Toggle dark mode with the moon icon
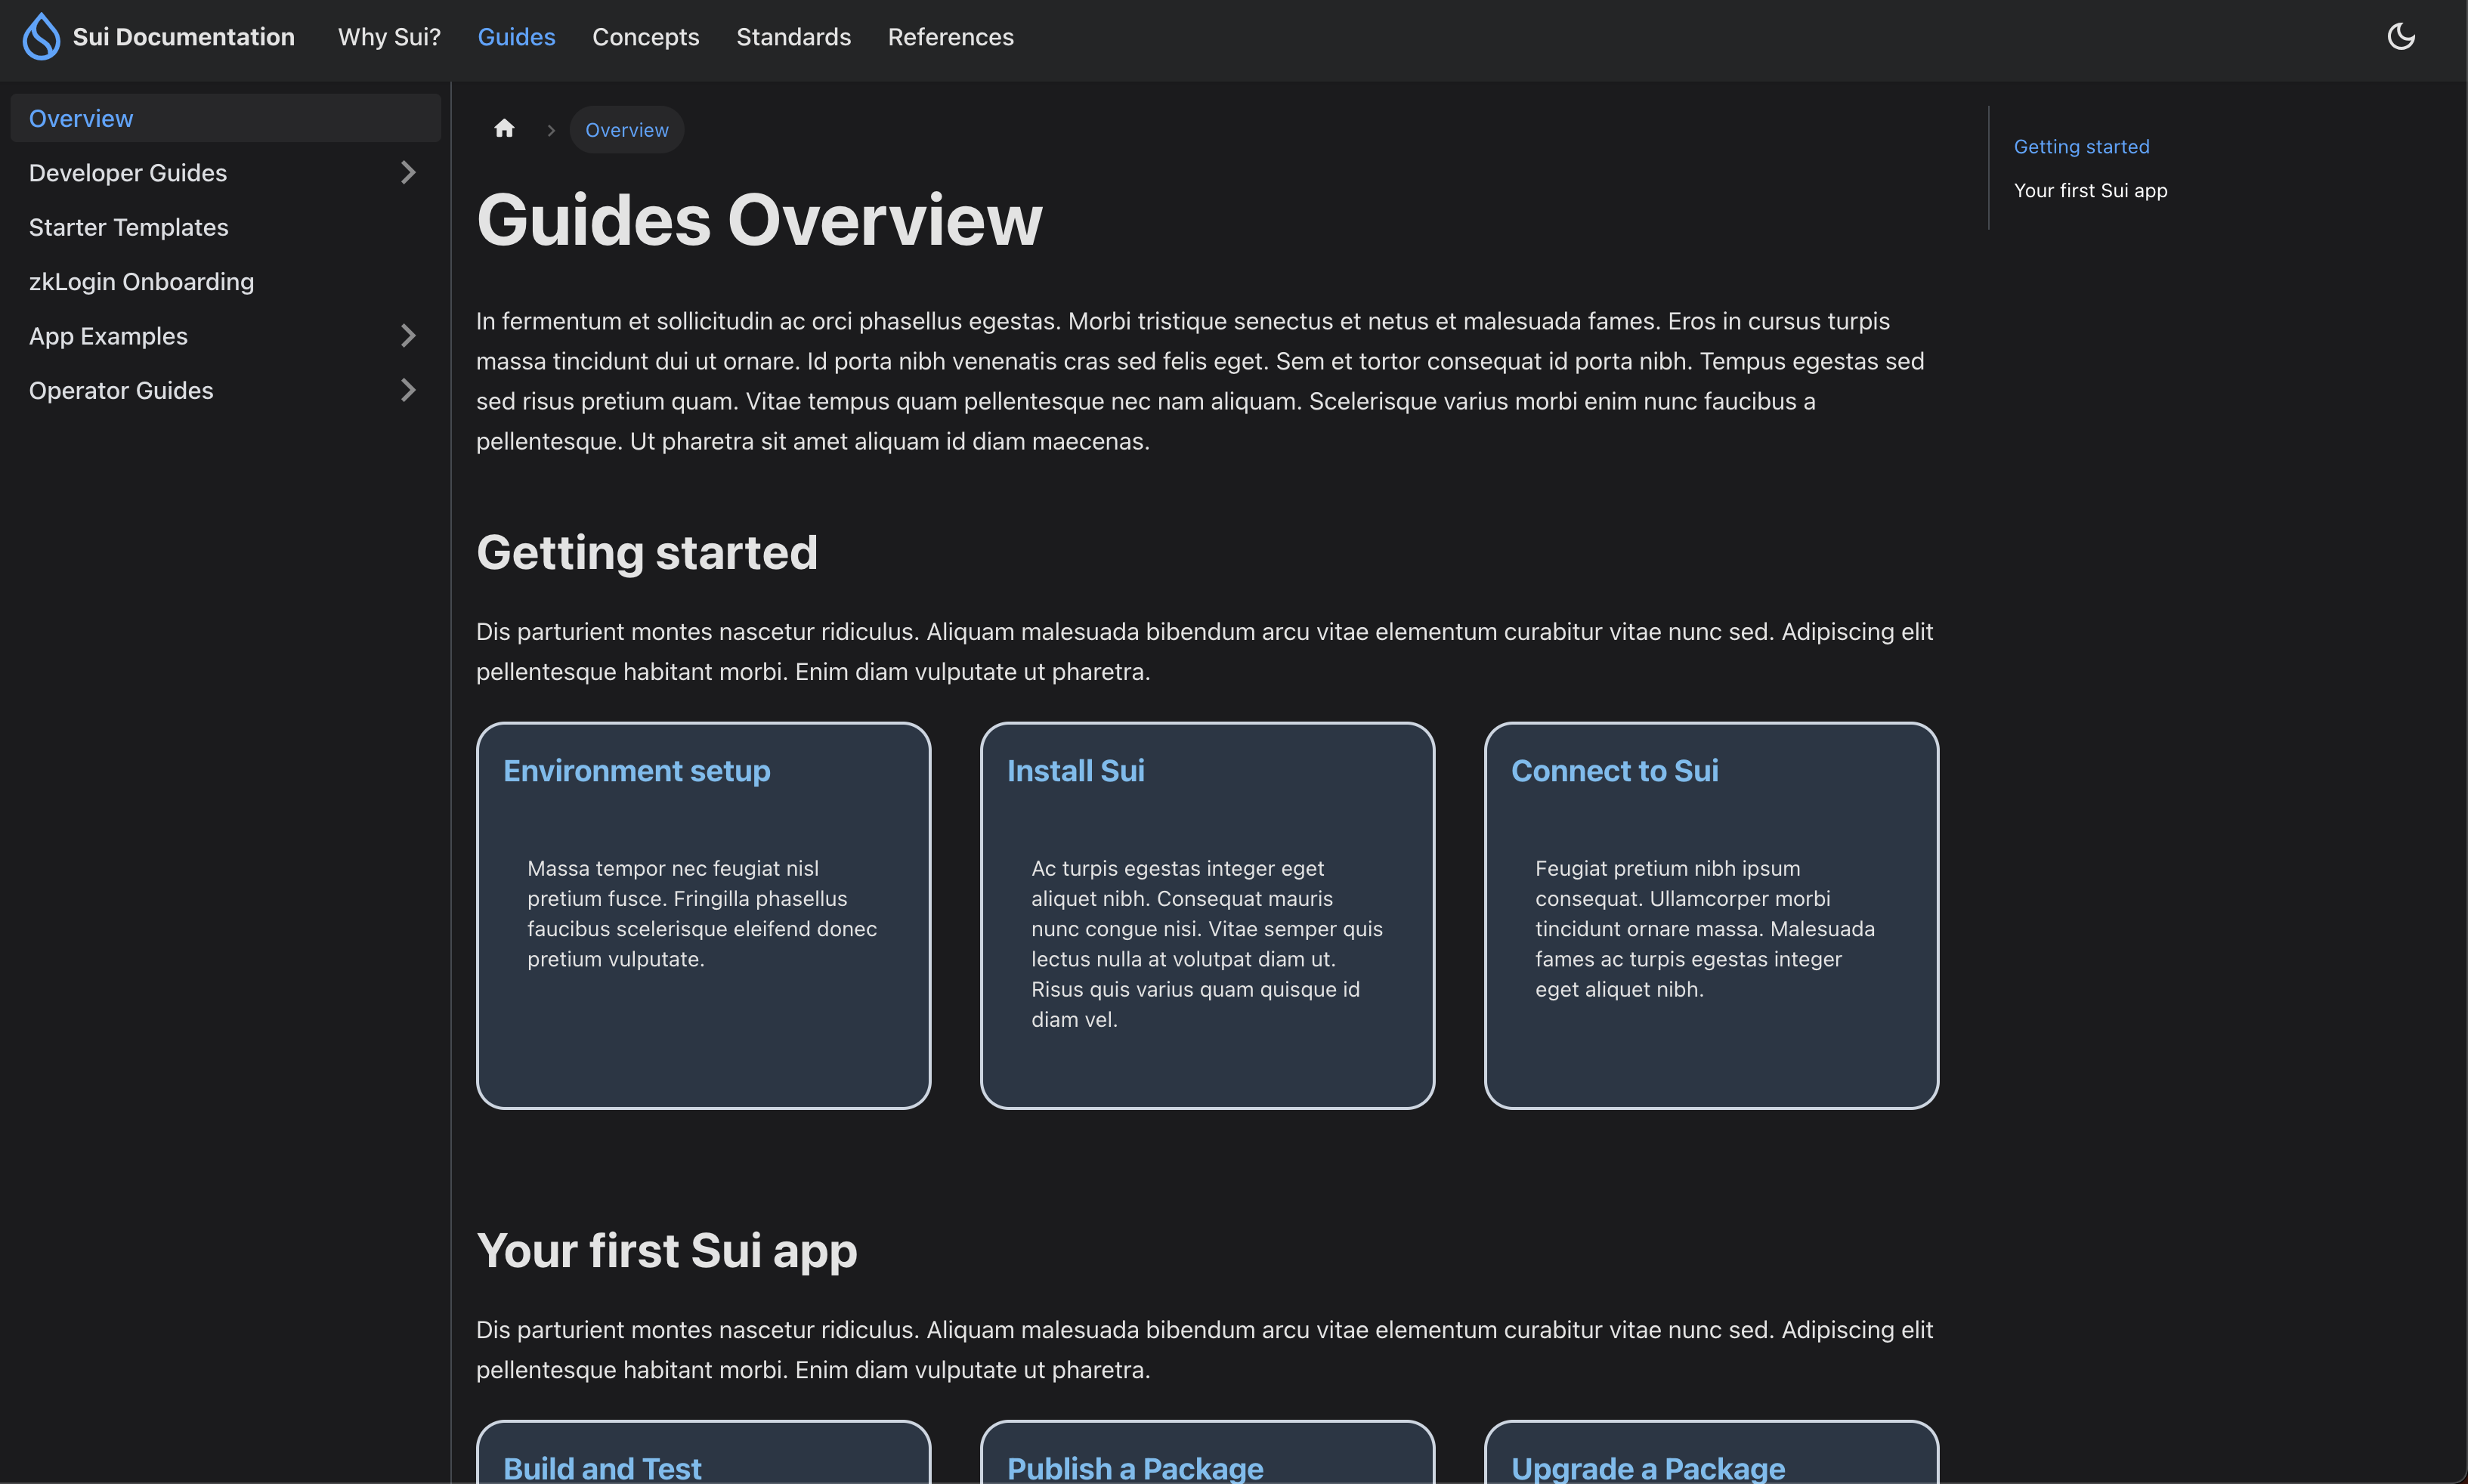 [x=2401, y=37]
